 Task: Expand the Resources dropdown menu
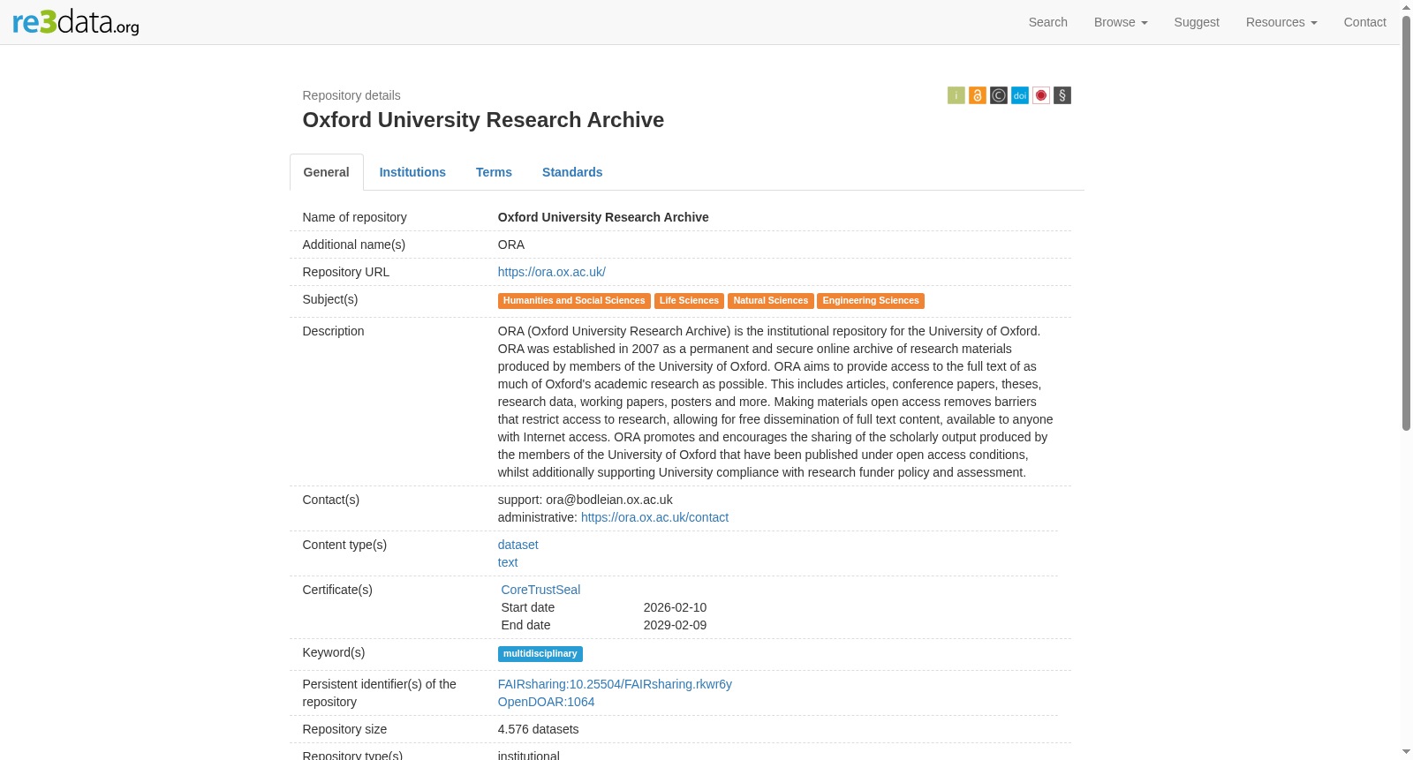click(1281, 22)
